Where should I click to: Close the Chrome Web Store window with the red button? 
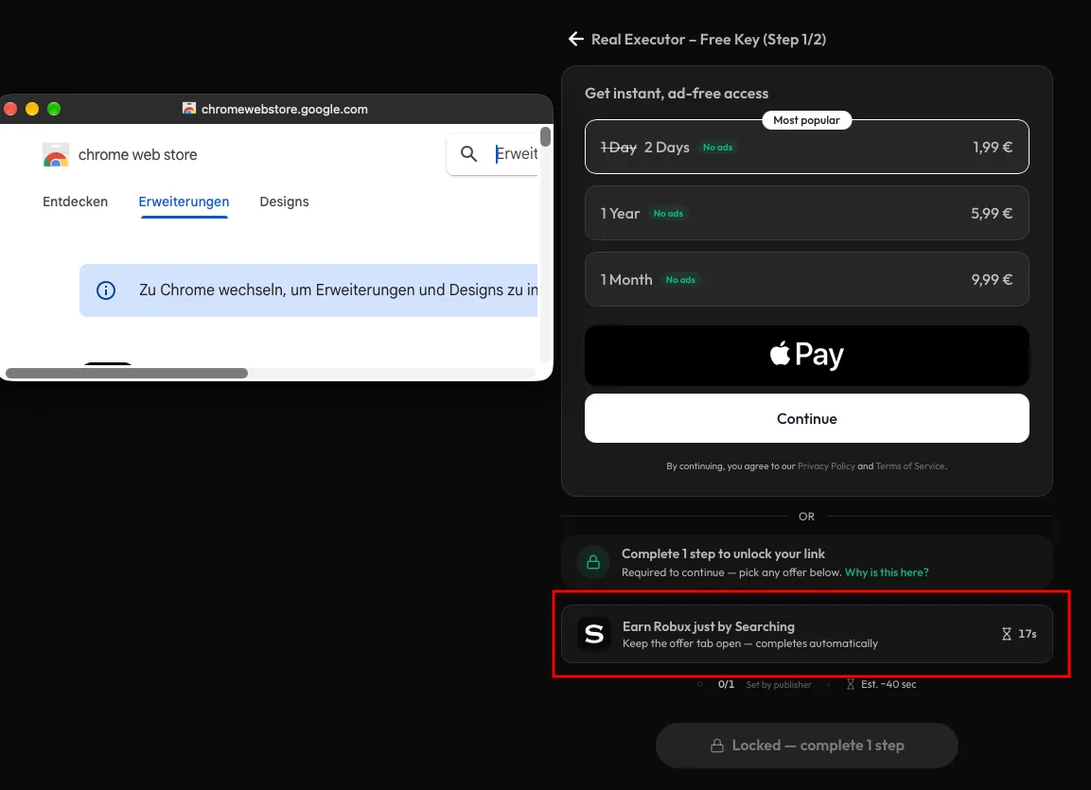[x=10, y=109]
